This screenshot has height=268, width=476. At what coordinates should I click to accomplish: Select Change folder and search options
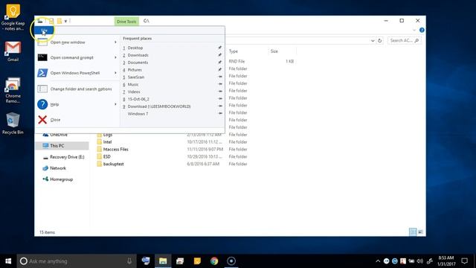pos(77,89)
